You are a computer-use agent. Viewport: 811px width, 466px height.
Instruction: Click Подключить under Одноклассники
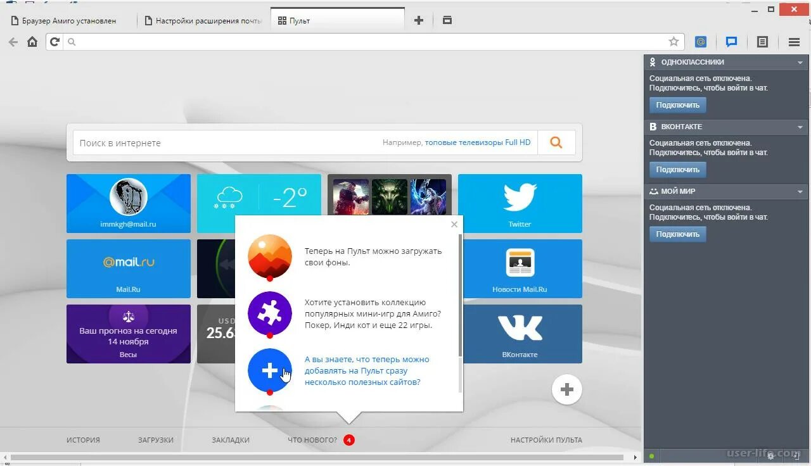click(677, 105)
